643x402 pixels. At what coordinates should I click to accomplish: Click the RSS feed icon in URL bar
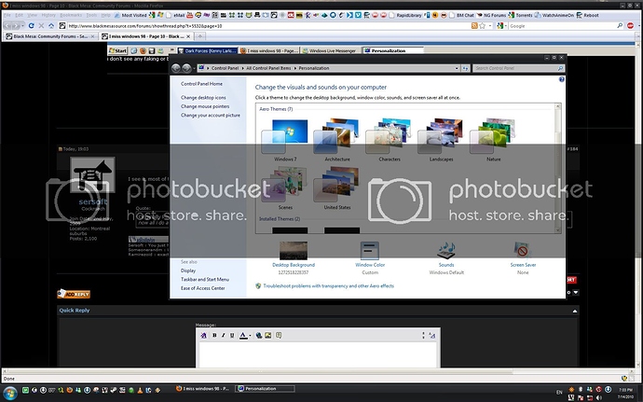click(474, 25)
